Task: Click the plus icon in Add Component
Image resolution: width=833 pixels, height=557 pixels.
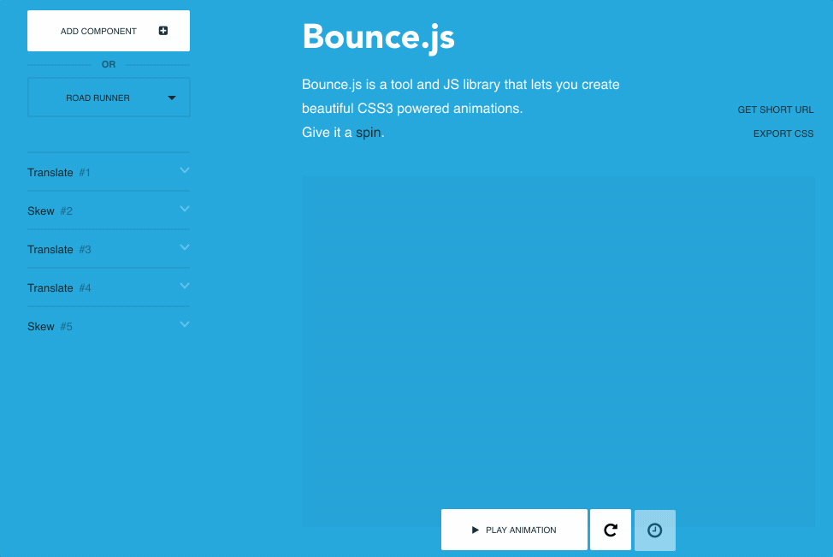Action: click(x=163, y=31)
